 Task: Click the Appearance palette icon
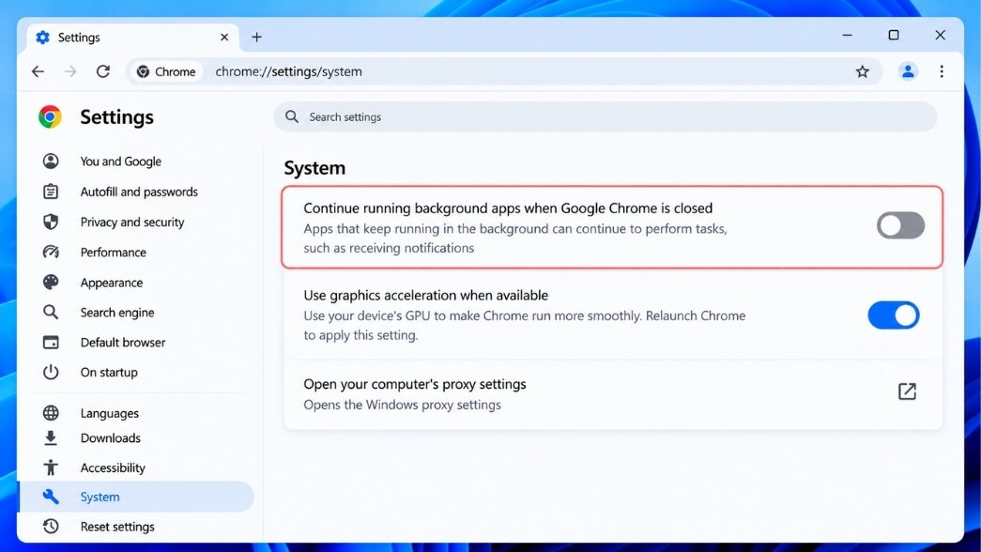51,283
